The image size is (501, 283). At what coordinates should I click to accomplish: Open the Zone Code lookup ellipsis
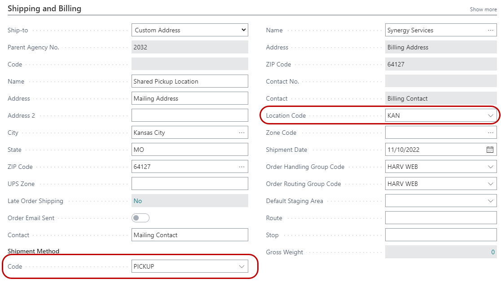(490, 133)
